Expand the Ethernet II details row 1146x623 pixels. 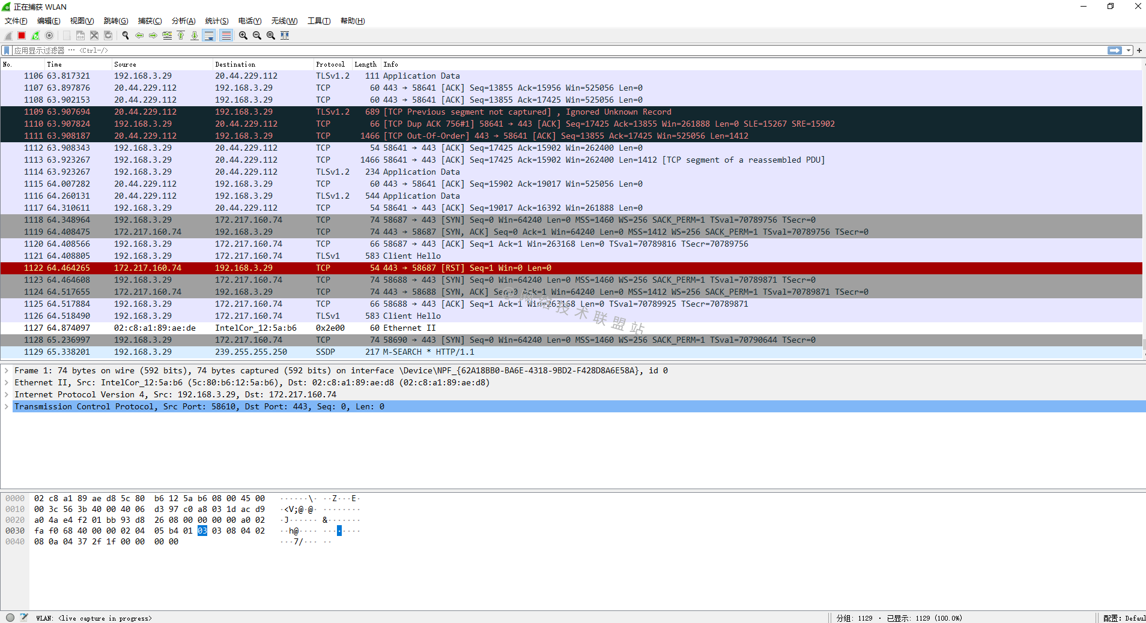point(7,383)
